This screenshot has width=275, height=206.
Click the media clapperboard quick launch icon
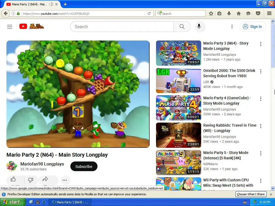38,202
